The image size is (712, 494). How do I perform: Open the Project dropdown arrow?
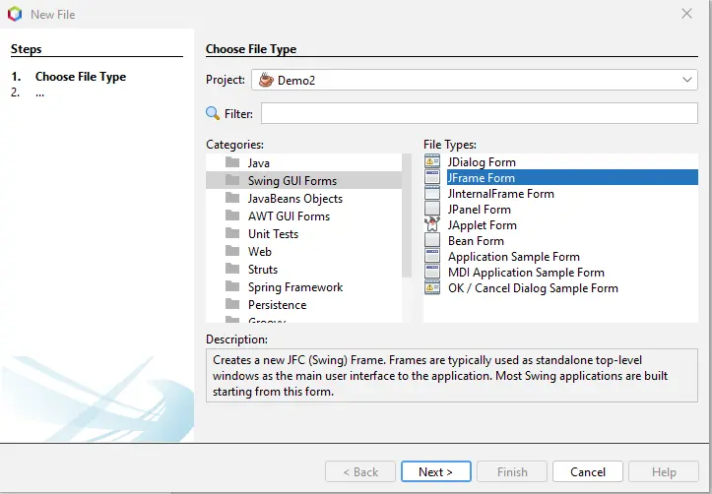coord(687,80)
